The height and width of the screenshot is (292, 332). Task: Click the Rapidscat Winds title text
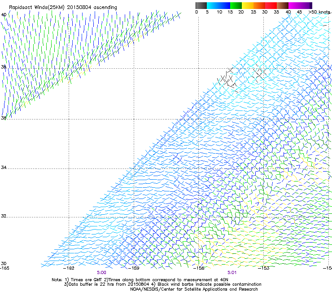(x=63, y=8)
